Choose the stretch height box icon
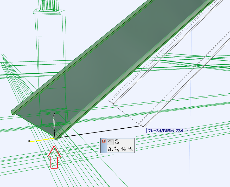 click(x=117, y=142)
